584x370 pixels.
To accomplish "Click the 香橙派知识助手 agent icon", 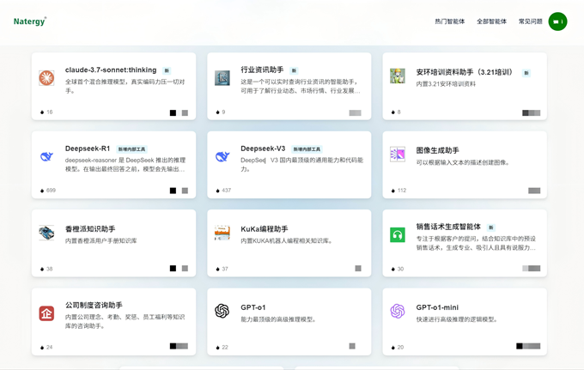I will [x=46, y=233].
